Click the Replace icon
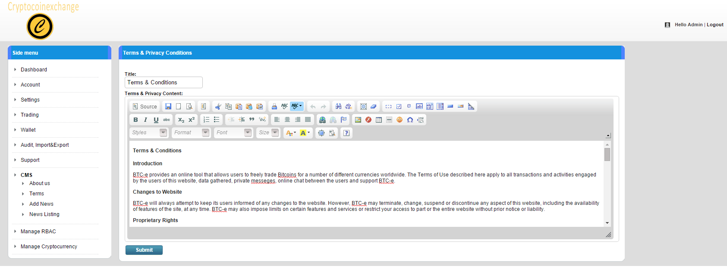 click(349, 106)
